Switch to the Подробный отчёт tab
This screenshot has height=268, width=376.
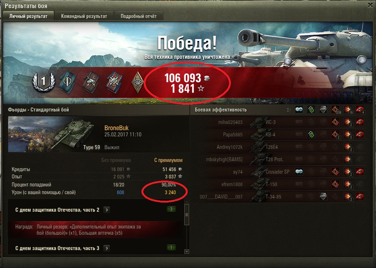click(x=139, y=16)
